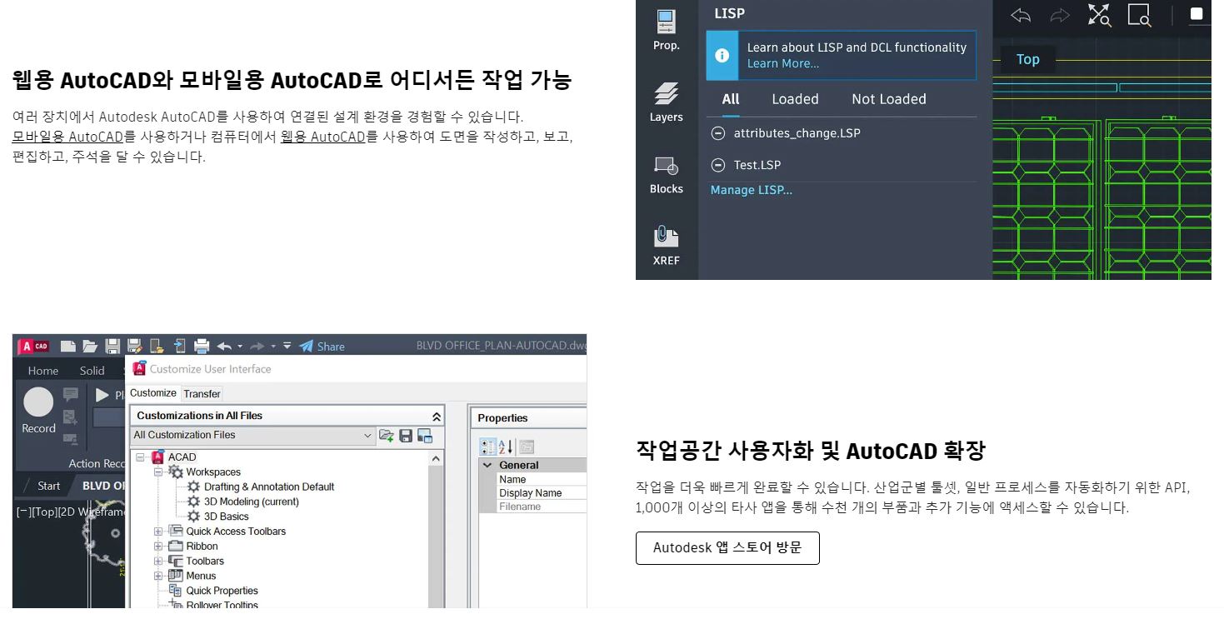1224x619 pixels.
Task: Click the Undo arrow in AutoCAD title bar
Action: click(x=224, y=347)
